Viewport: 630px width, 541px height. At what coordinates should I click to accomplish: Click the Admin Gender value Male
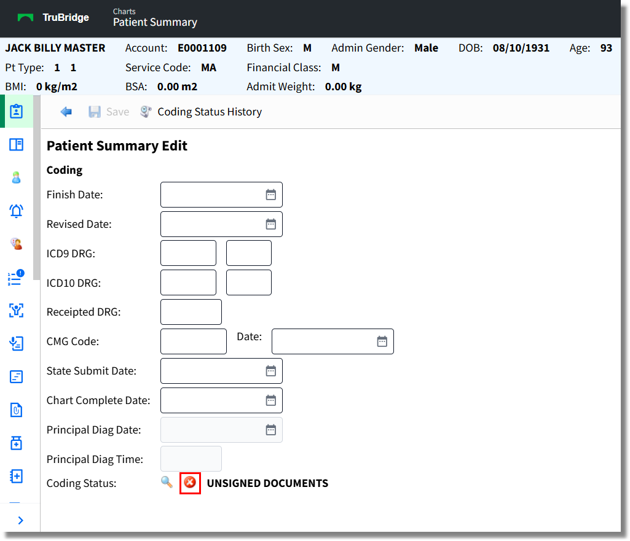427,48
